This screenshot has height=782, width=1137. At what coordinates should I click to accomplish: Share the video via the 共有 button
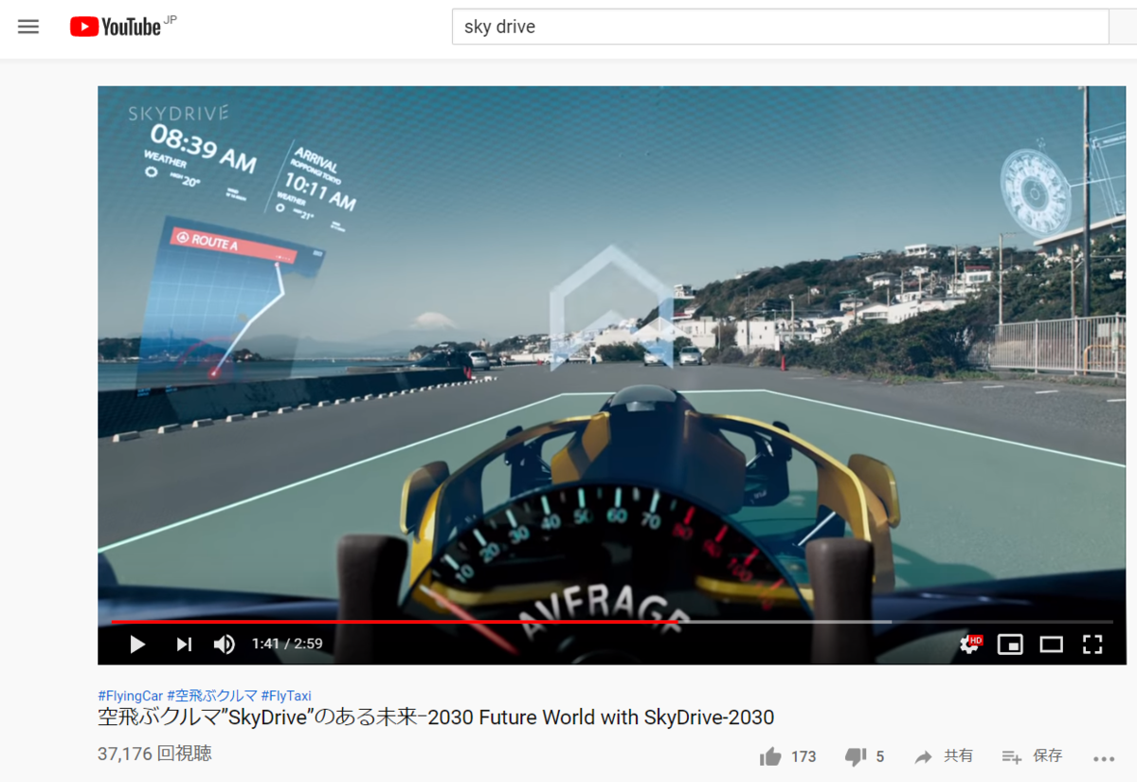click(944, 756)
